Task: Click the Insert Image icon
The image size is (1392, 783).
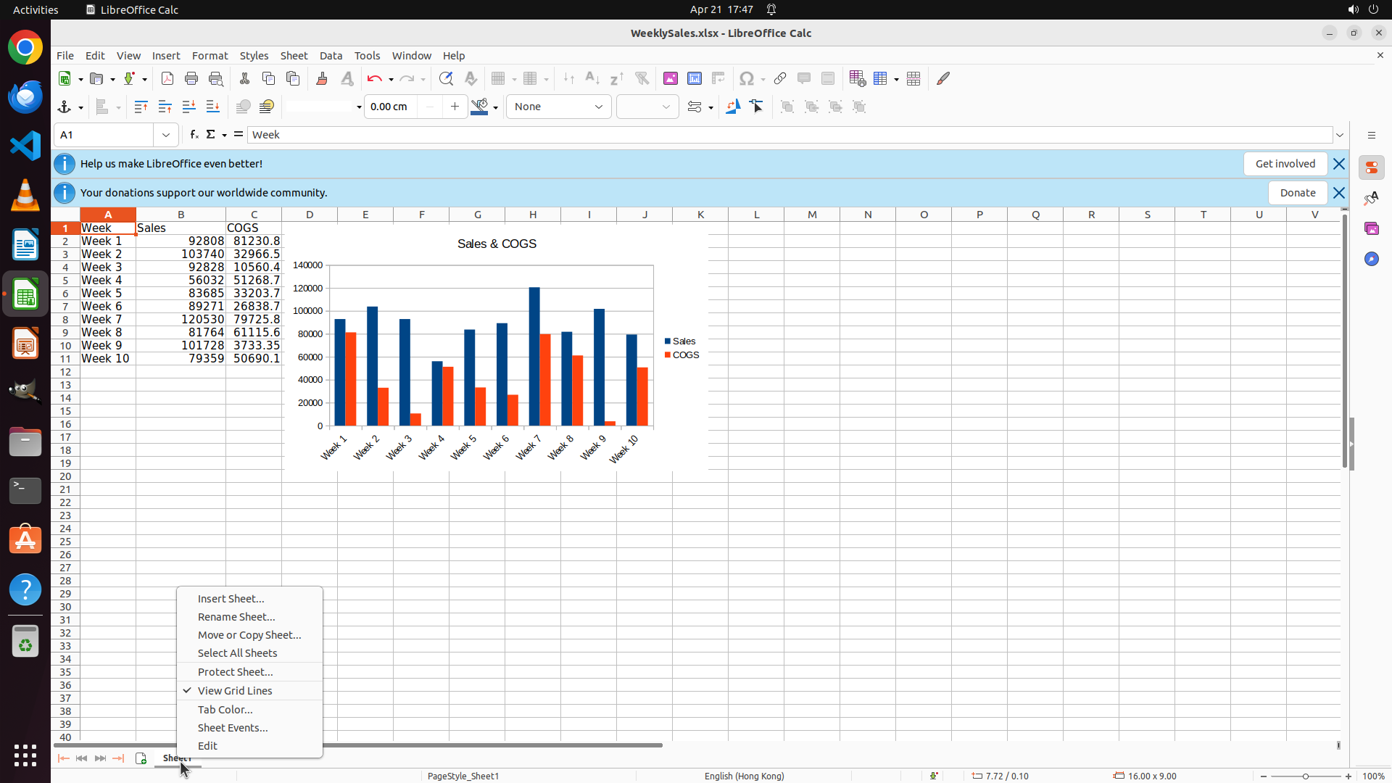Action: (x=671, y=78)
